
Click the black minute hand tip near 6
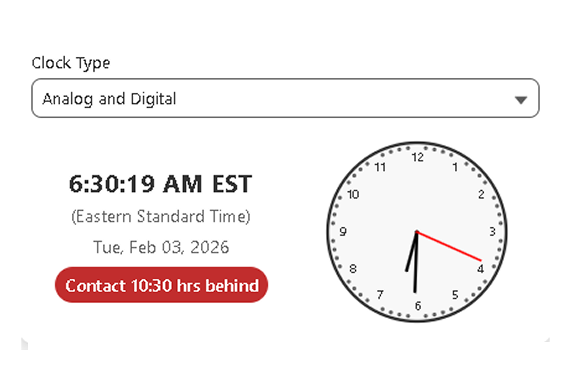pyautogui.click(x=415, y=290)
